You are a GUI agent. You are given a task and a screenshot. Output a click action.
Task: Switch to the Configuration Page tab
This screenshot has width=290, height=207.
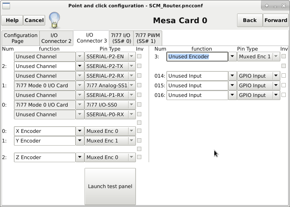coord(20,38)
